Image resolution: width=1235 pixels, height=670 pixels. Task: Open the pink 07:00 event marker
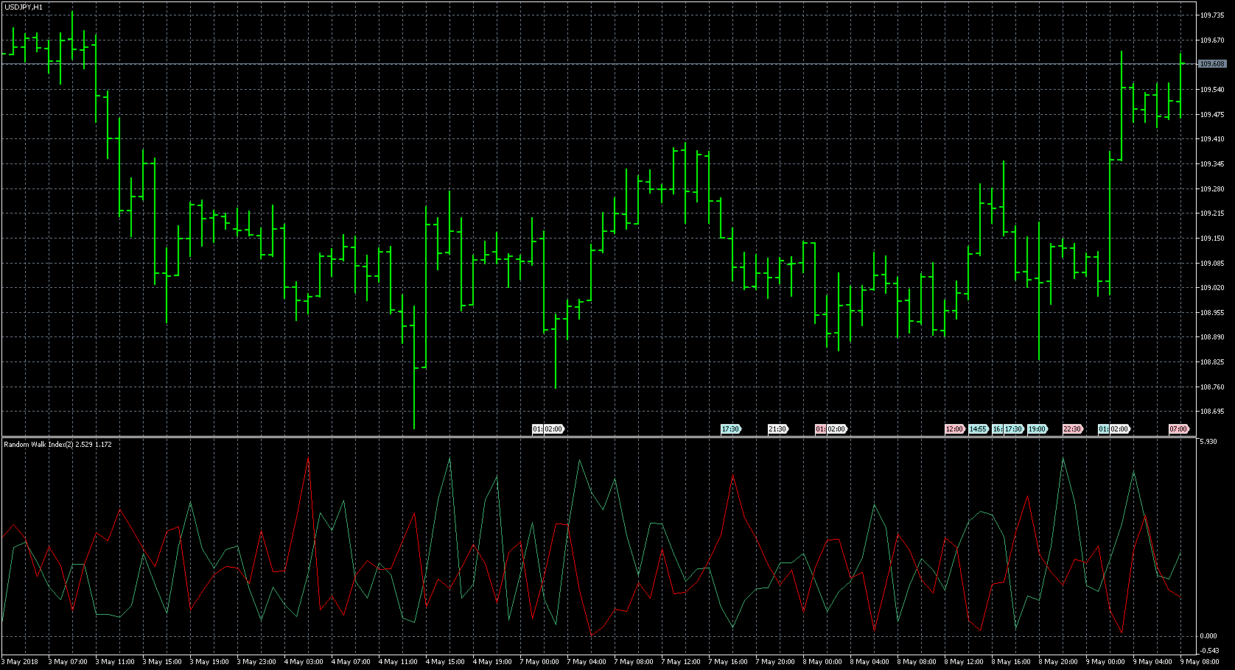click(1178, 429)
